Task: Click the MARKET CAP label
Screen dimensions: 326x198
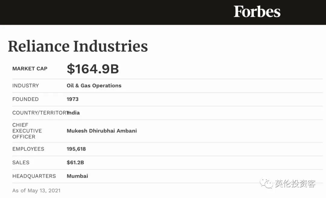Action: (x=30, y=69)
